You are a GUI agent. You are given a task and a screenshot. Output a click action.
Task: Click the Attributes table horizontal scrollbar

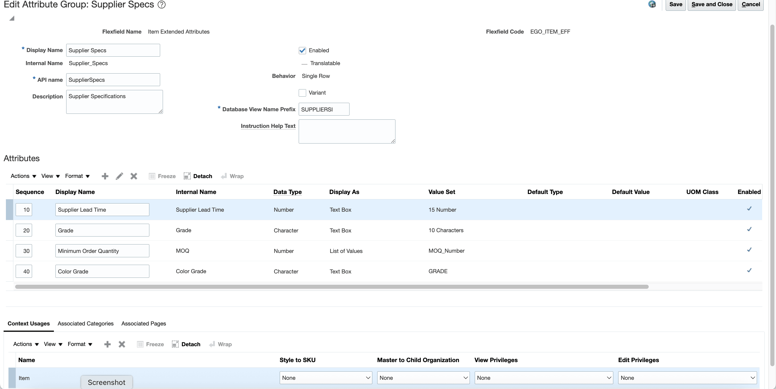(x=332, y=287)
